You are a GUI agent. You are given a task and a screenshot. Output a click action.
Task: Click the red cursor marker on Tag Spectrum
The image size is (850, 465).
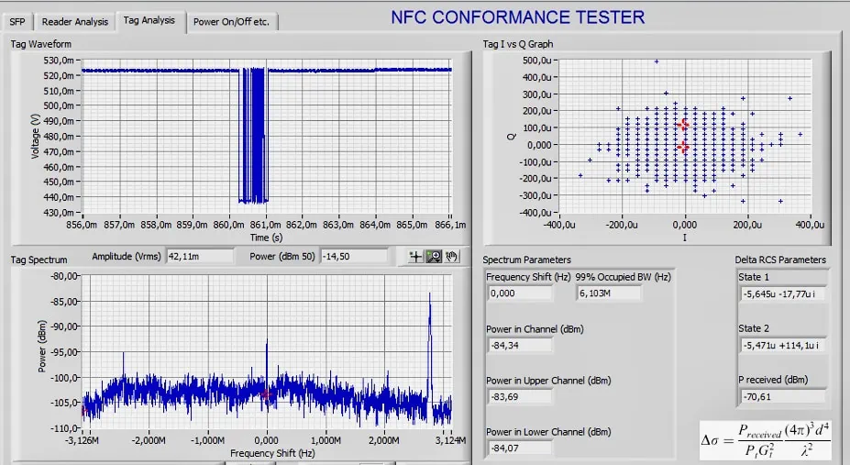[266, 394]
